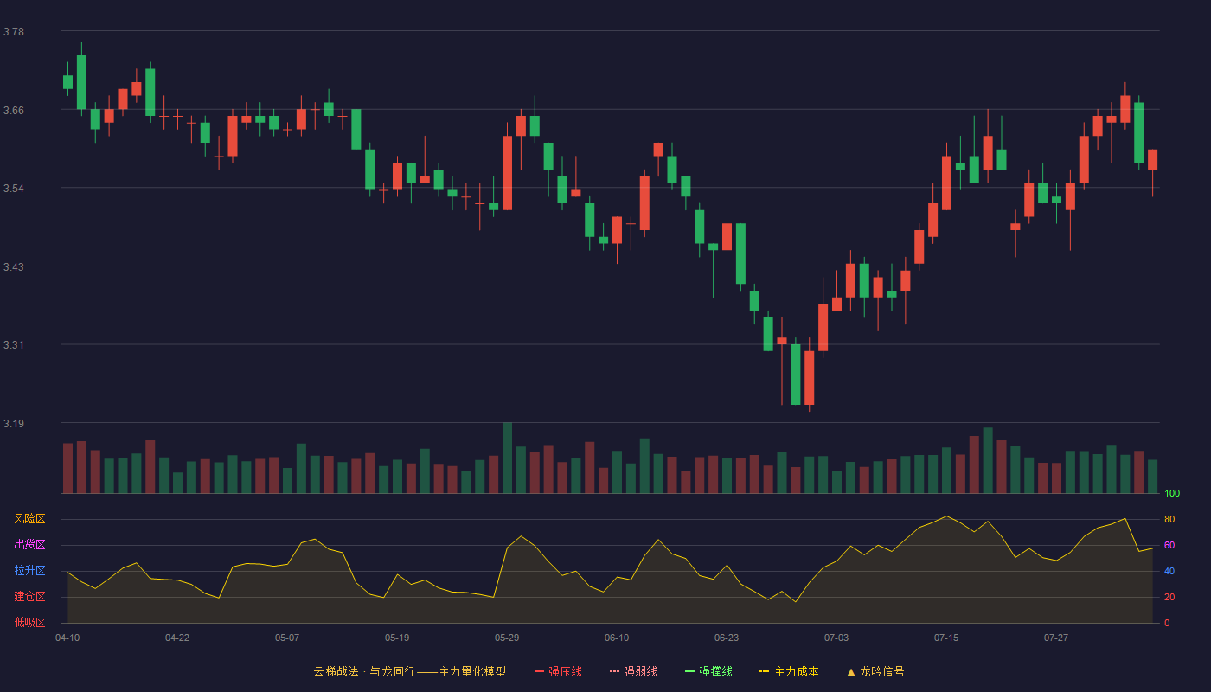Click the 3.31 price axis label

click(14, 345)
